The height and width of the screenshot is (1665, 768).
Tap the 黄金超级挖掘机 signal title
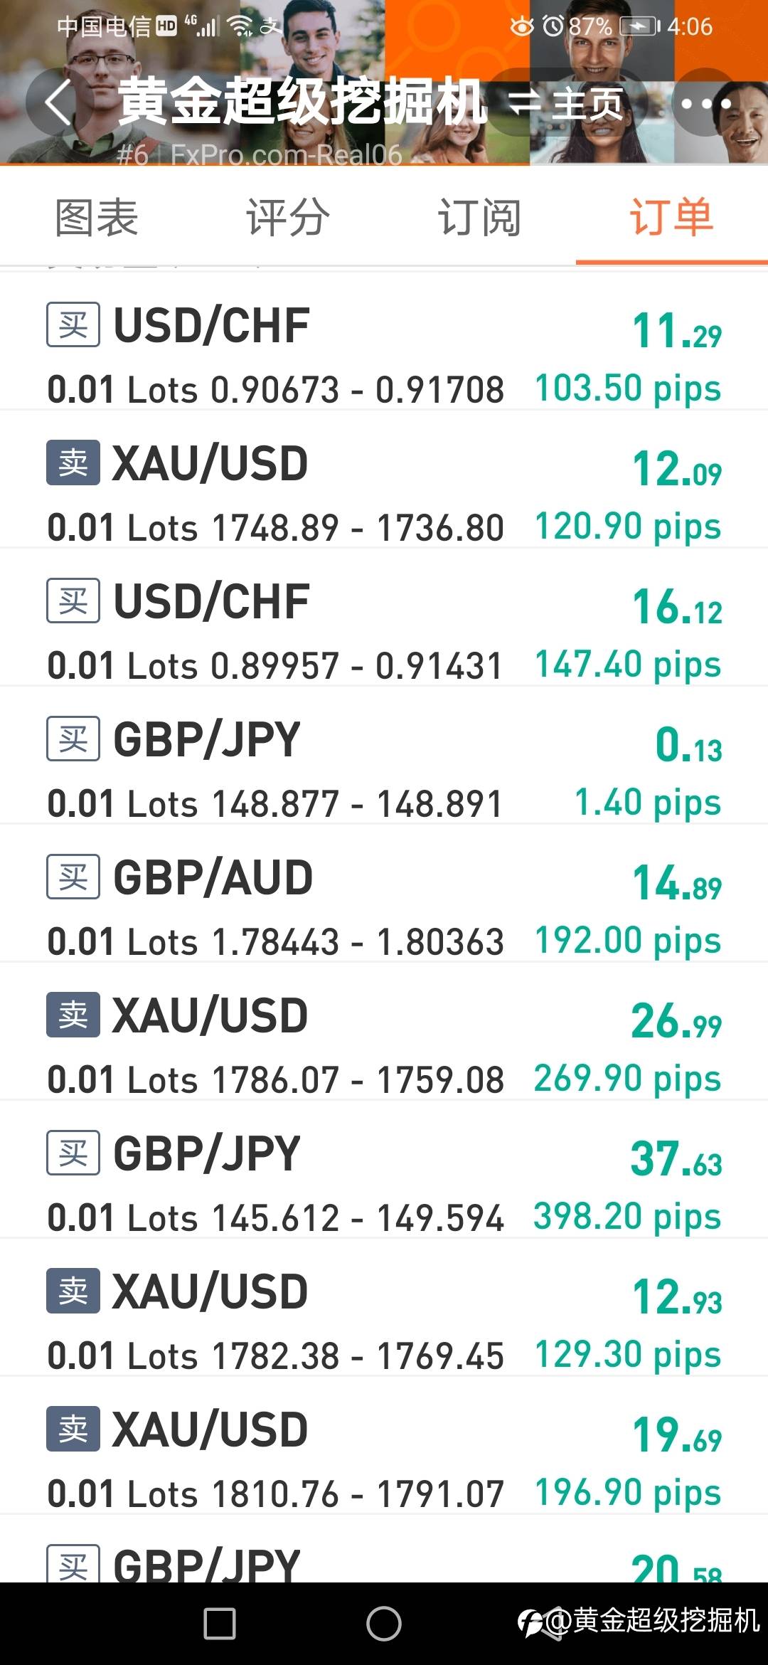pyautogui.click(x=302, y=102)
